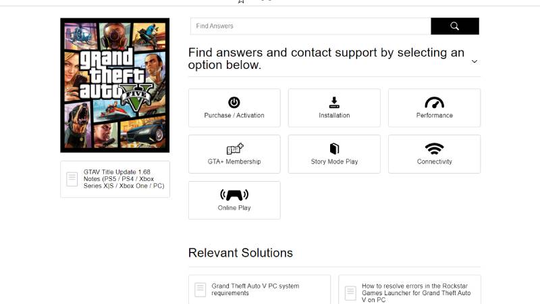Open 'How to resolve errors in Rockstar Games Launcher'
Image resolution: width=540 pixels, height=304 pixels.
pos(410,291)
